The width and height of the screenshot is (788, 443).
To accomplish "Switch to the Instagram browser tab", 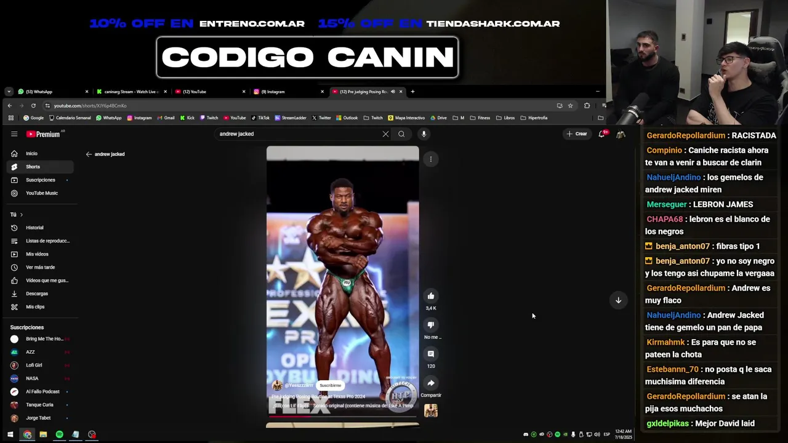I will pos(288,92).
